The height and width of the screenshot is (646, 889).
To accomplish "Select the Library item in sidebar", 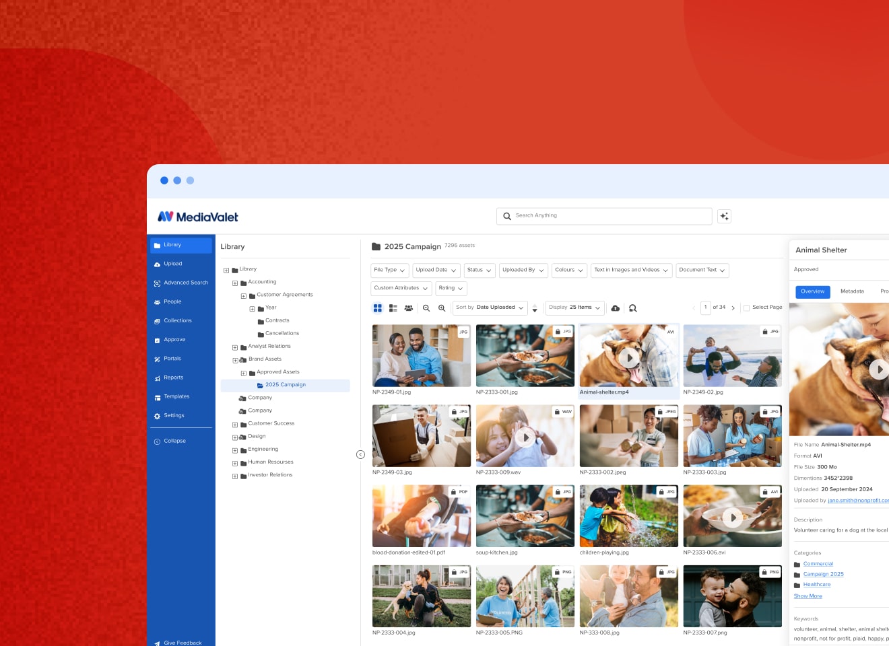I will 180,245.
